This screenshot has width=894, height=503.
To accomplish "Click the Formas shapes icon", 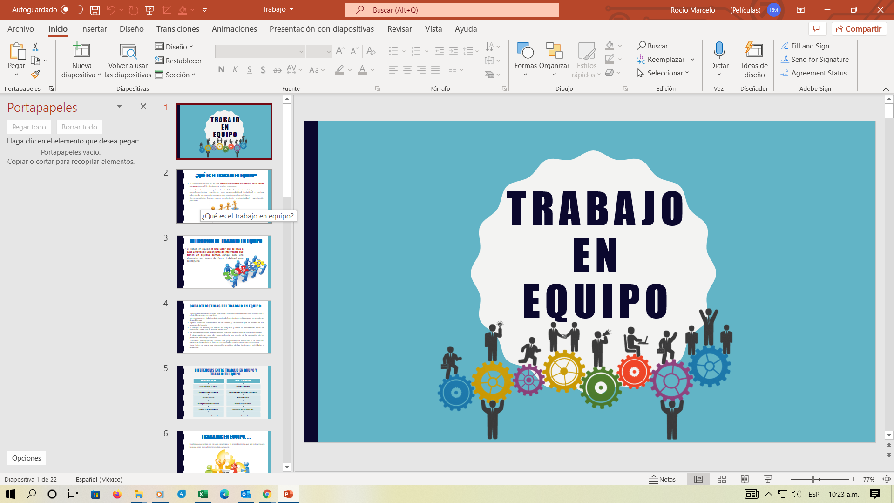I will [525, 52].
